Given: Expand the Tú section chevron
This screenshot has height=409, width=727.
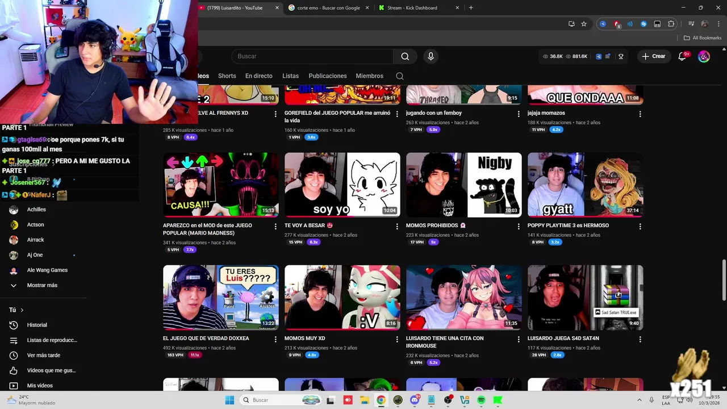Looking at the screenshot, I should 22,310.
